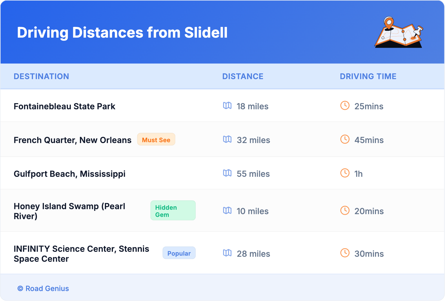Click the map icon beside 55 miles
445x301 pixels.
click(227, 173)
